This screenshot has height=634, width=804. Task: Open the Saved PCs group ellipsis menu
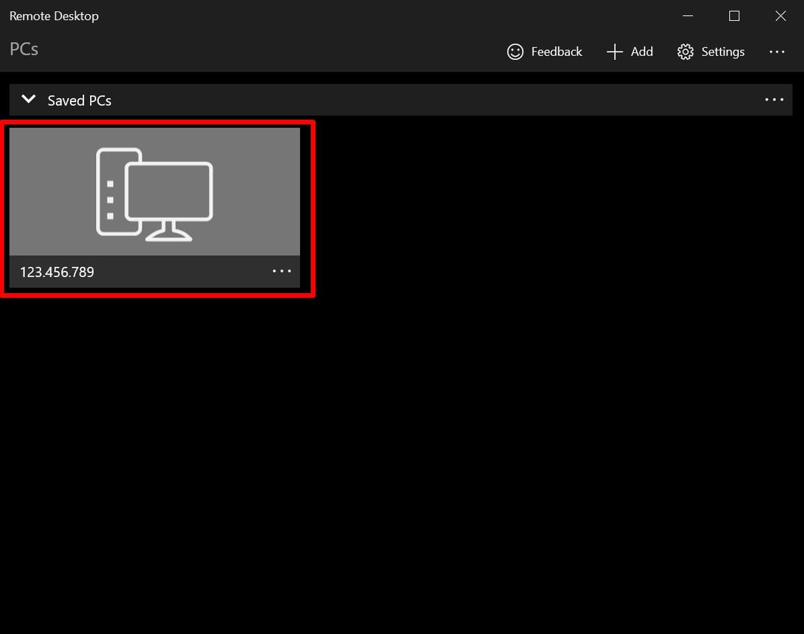point(774,100)
